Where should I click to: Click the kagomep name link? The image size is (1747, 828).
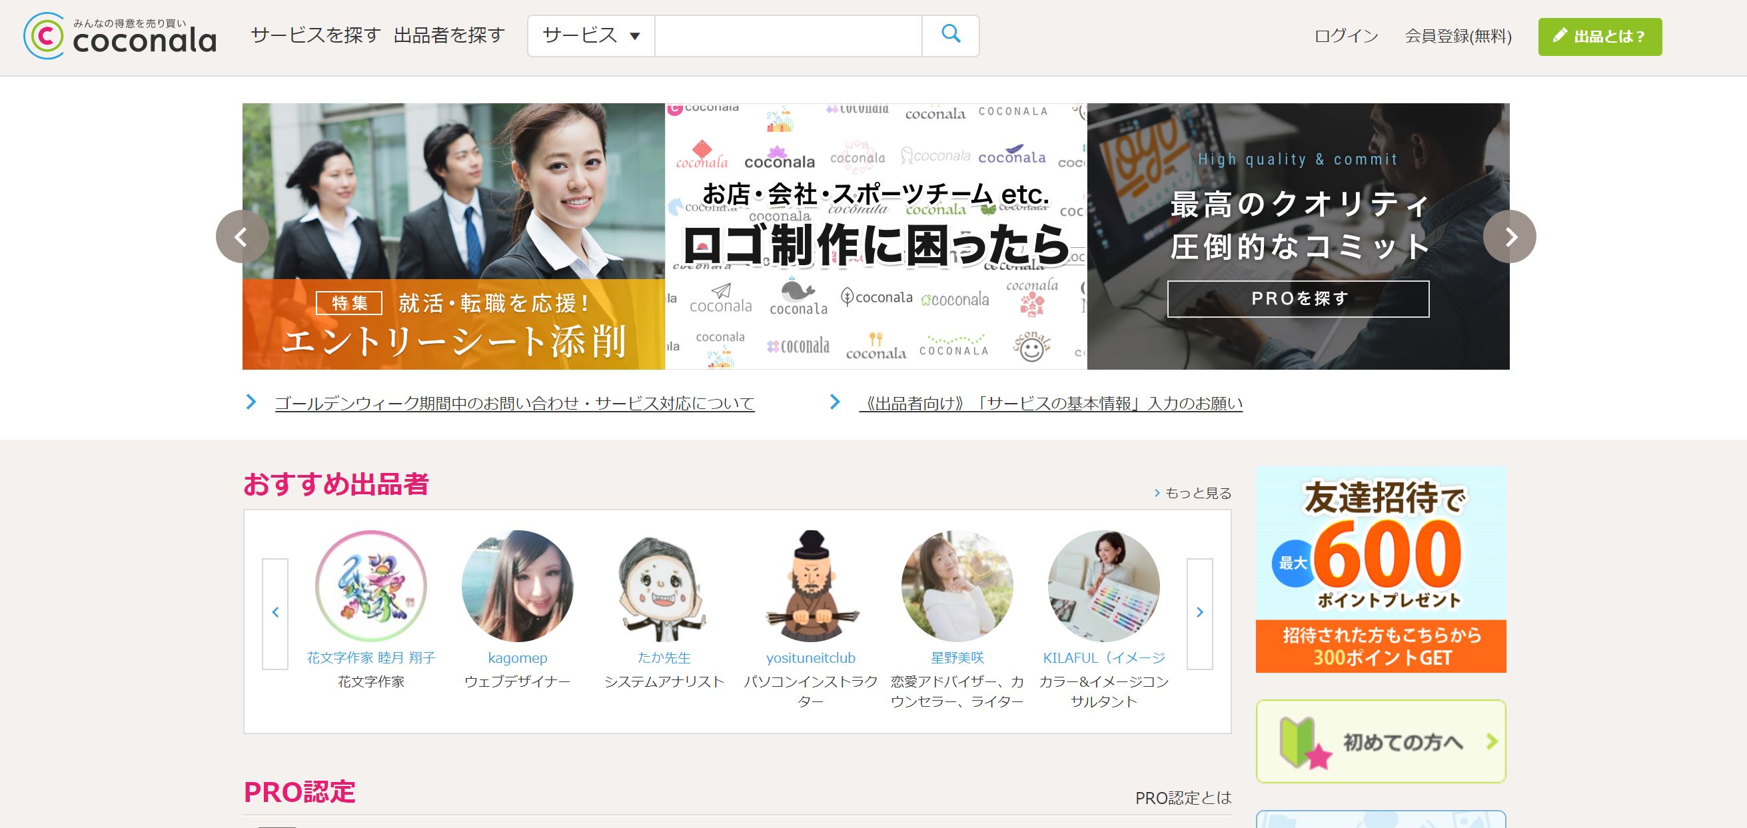[x=518, y=657]
